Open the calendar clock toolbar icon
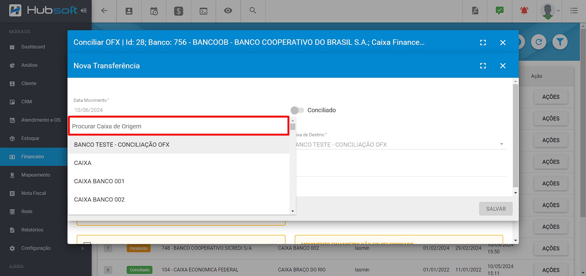The width and height of the screenshot is (586, 276). 154,11
